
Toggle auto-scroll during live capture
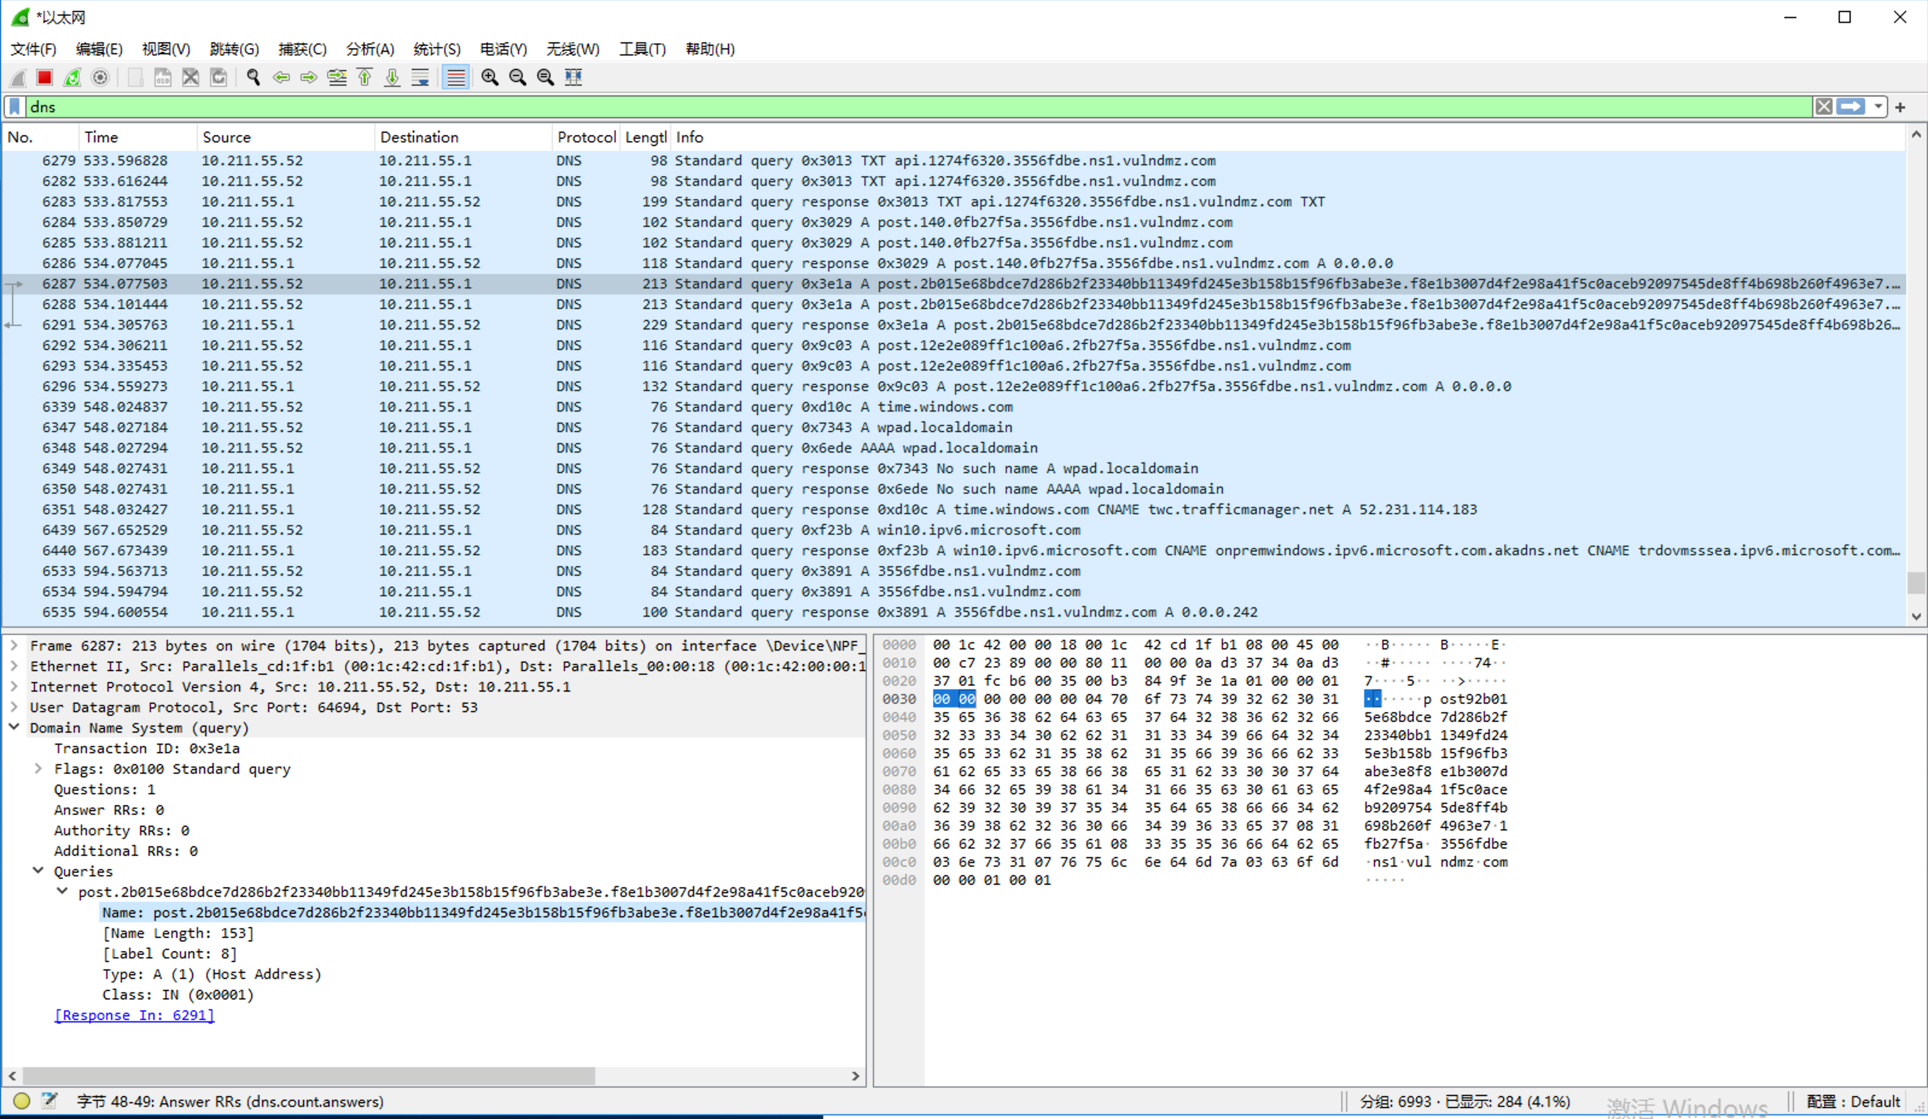click(x=420, y=77)
